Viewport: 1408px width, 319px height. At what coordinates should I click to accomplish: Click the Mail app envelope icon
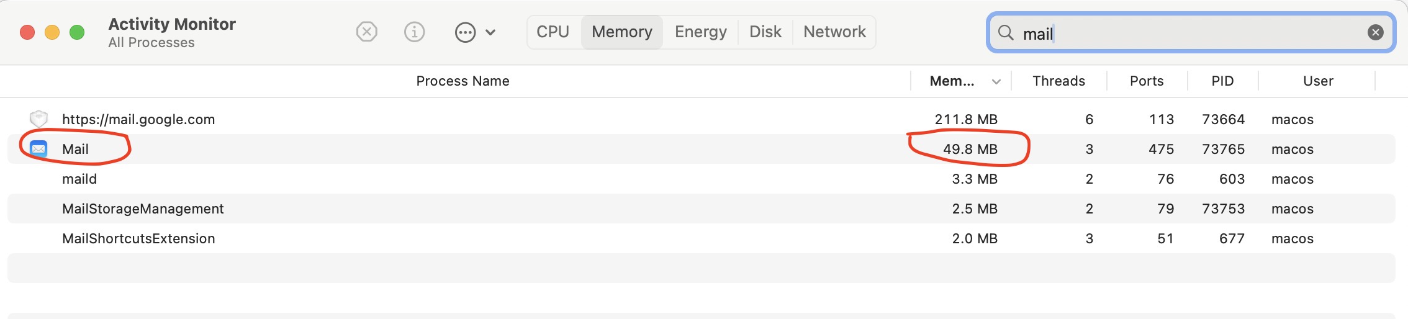click(x=38, y=149)
